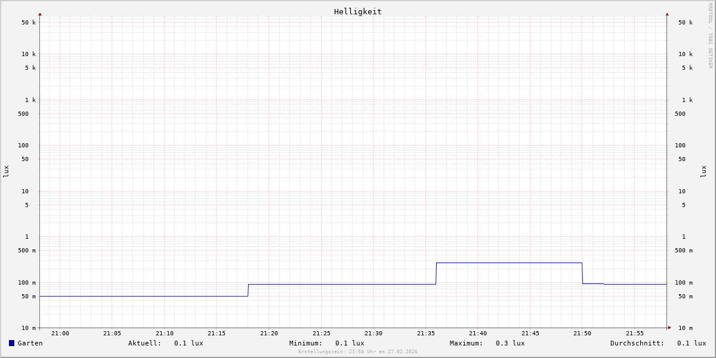Image resolution: width=716 pixels, height=358 pixels.
Task: Click the rotated "lux" label on right side
Action: (x=703, y=172)
